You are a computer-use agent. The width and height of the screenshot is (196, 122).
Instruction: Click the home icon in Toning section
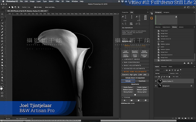[x=124, y=100]
